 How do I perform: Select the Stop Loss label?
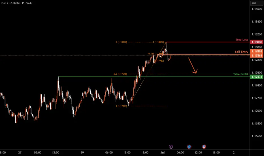[x=242, y=40]
